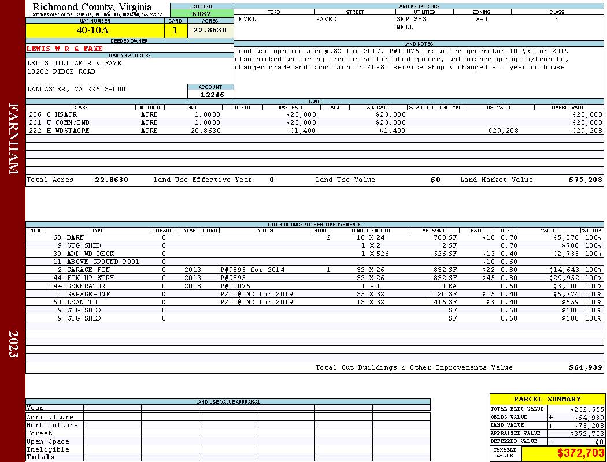Select the year 2023 on the red sidebar
The height and width of the screenshot is (462, 607).
coord(13,344)
